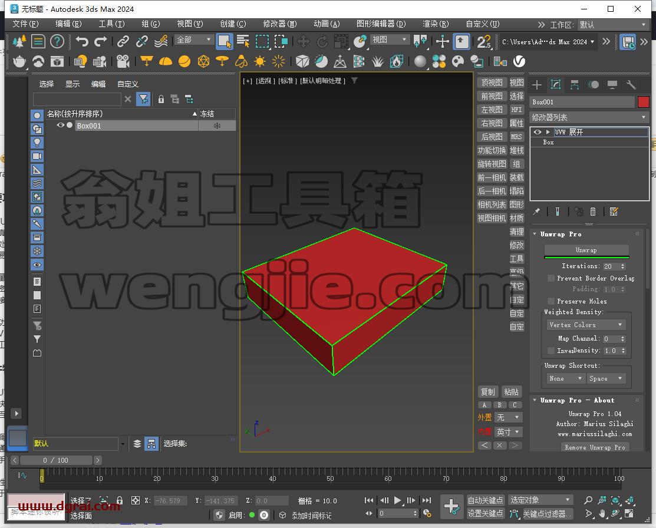Pin the modifier stack
This screenshot has height=528, width=656.
point(536,212)
